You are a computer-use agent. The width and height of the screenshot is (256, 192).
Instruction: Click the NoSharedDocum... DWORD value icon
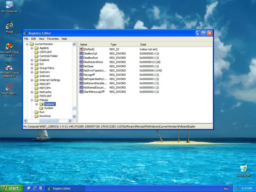(x=81, y=87)
